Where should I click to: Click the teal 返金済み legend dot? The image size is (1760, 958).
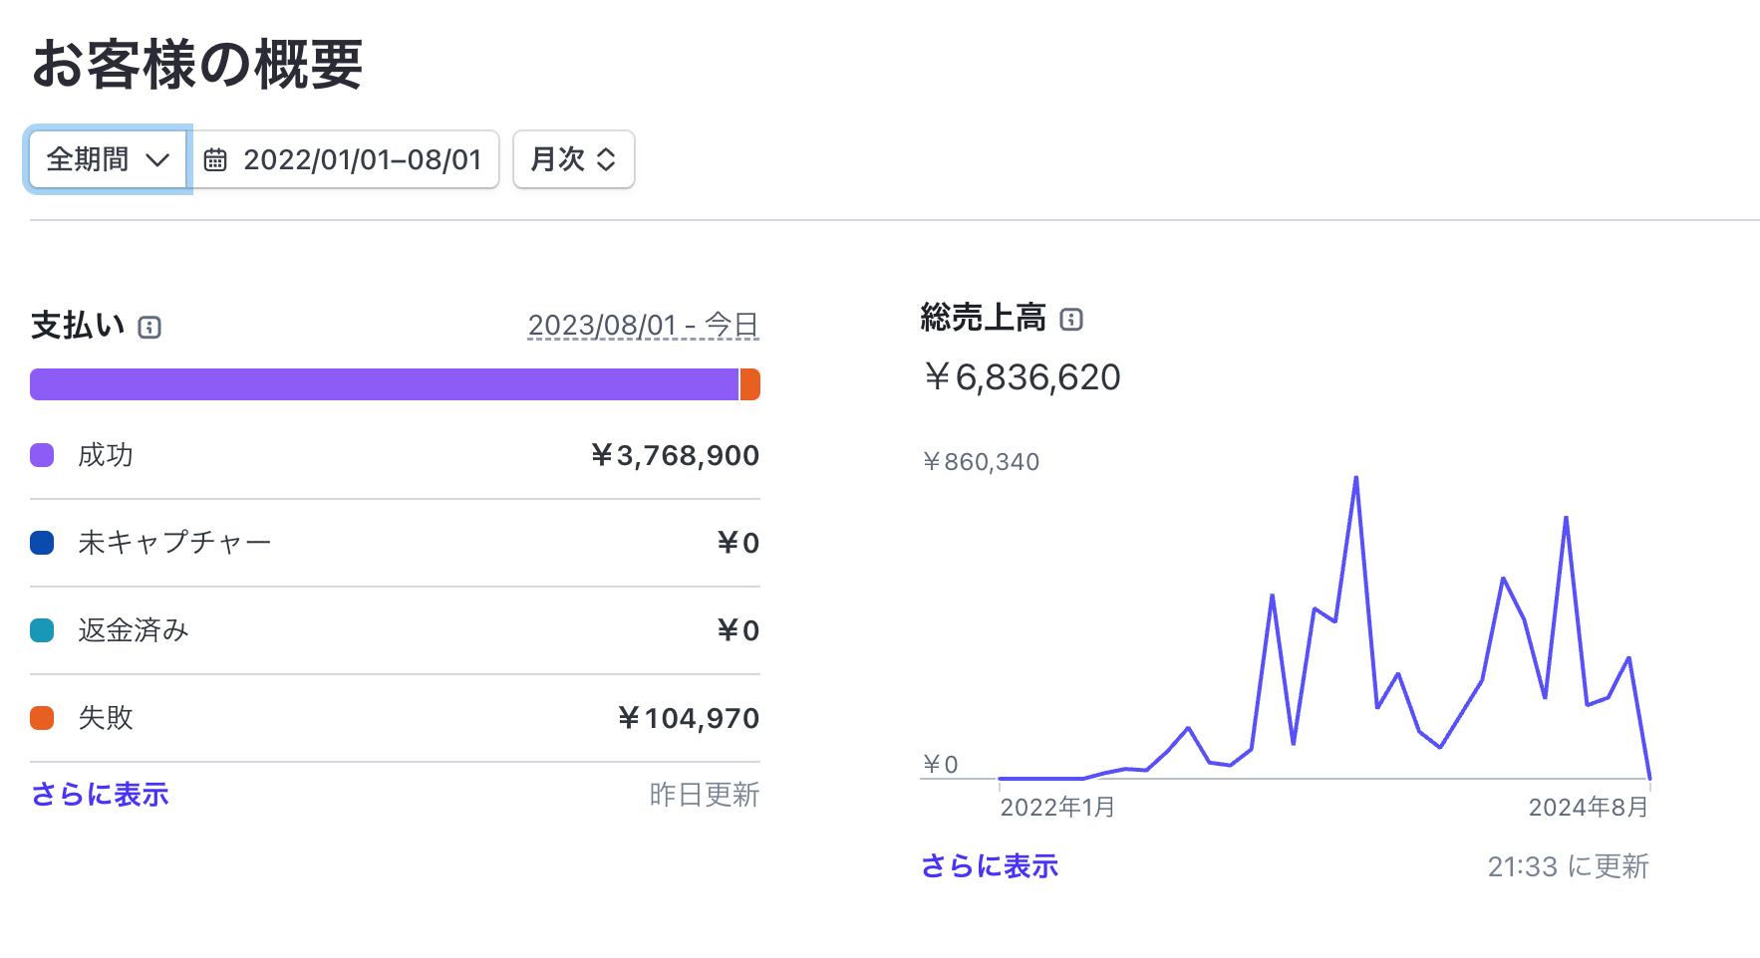coord(42,630)
